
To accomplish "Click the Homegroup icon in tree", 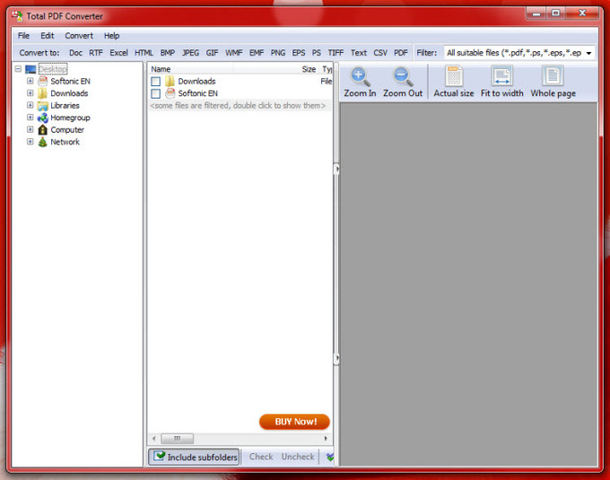I will (x=42, y=118).
